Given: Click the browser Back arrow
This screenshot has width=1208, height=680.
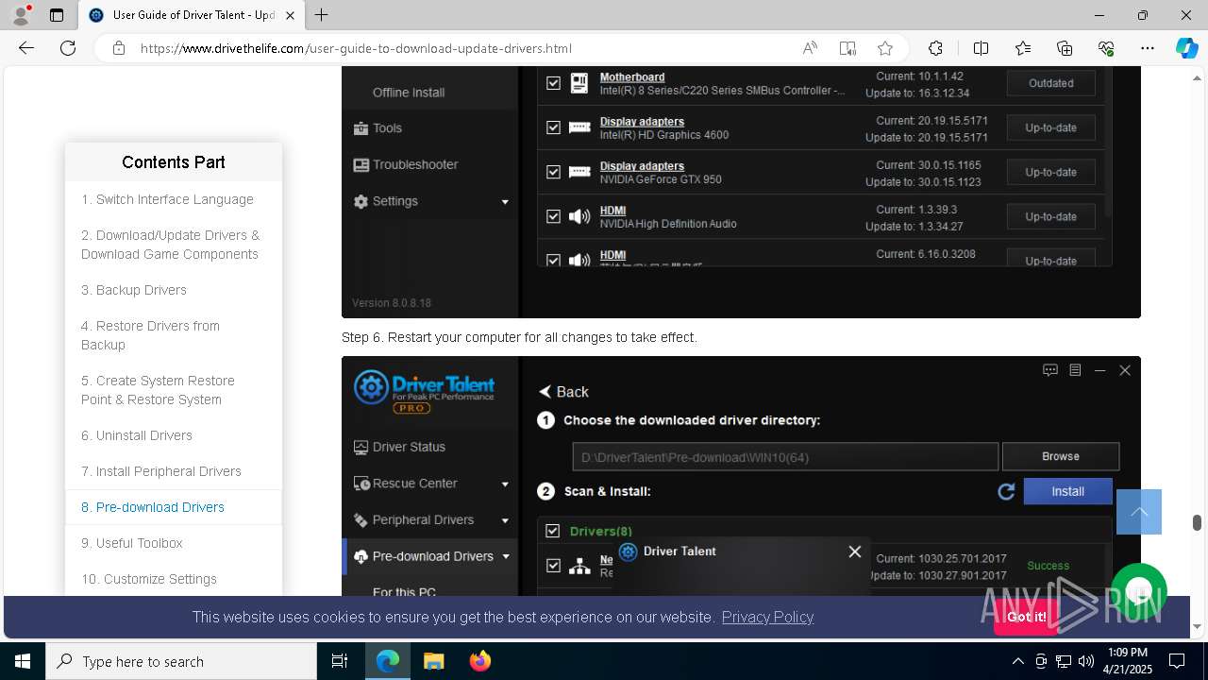Looking at the screenshot, I should coord(26,48).
